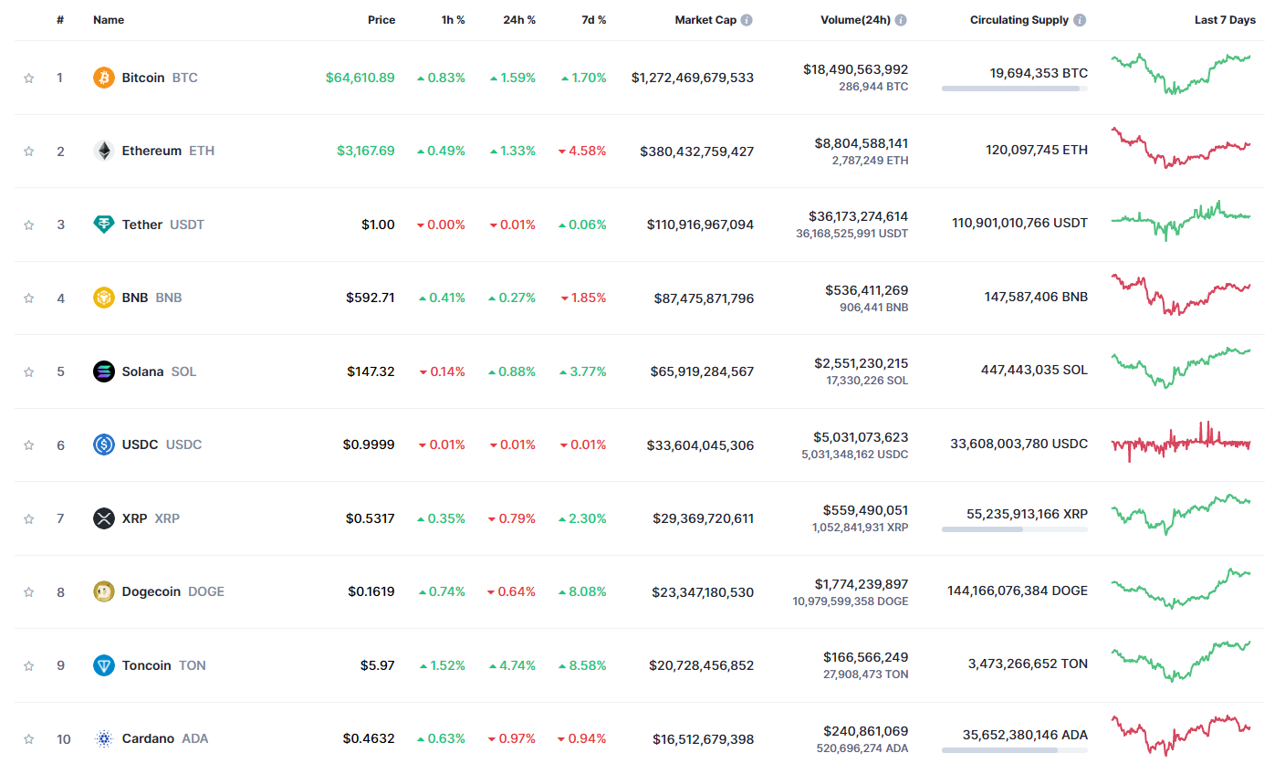
Task: Open Dogecoin's 7-day sparkline chart
Action: click(x=1181, y=589)
